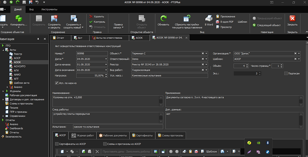Enable Схемы и протоколы из АОСР checkbox
The height and width of the screenshot is (157, 308).
(x=105, y=144)
